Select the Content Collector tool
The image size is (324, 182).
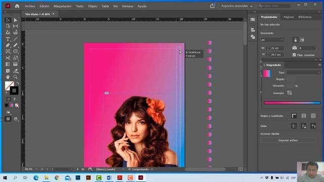click(x=8, y=32)
